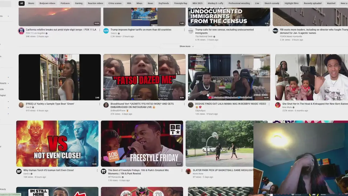Open Trump imposes higher tariffs title
Viewport: 348px width, 196px height.
pyautogui.click(x=141, y=30)
